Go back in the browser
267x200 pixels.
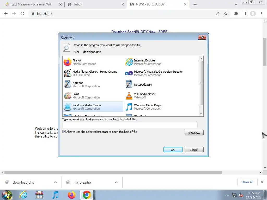coord(6,14)
